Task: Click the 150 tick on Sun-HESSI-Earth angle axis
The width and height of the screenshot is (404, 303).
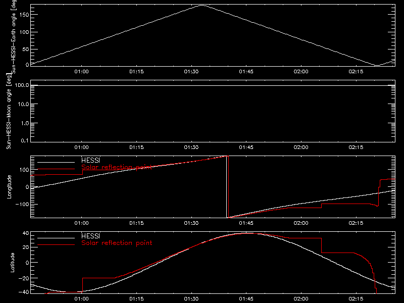Action: pyautogui.click(x=24, y=15)
